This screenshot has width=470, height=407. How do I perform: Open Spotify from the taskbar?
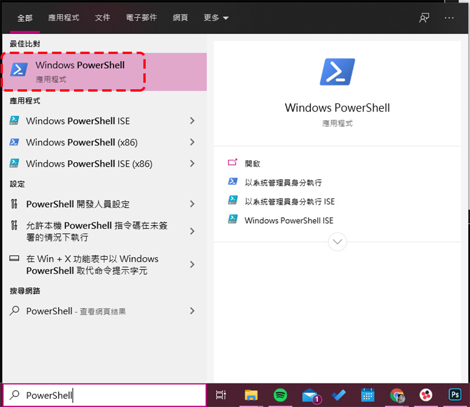tap(280, 395)
